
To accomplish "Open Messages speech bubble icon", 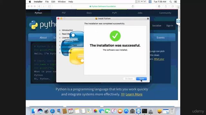I will (x=102, y=111).
